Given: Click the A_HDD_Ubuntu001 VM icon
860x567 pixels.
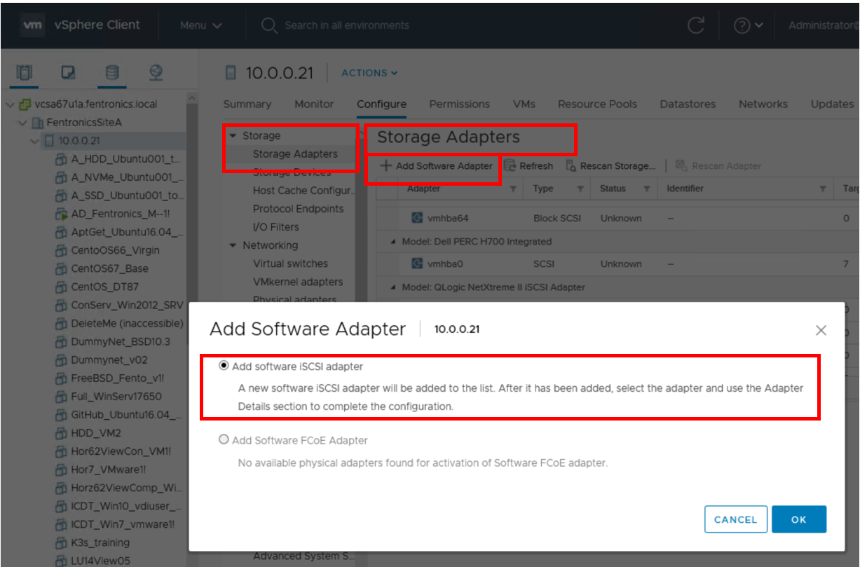Looking at the screenshot, I should [62, 159].
